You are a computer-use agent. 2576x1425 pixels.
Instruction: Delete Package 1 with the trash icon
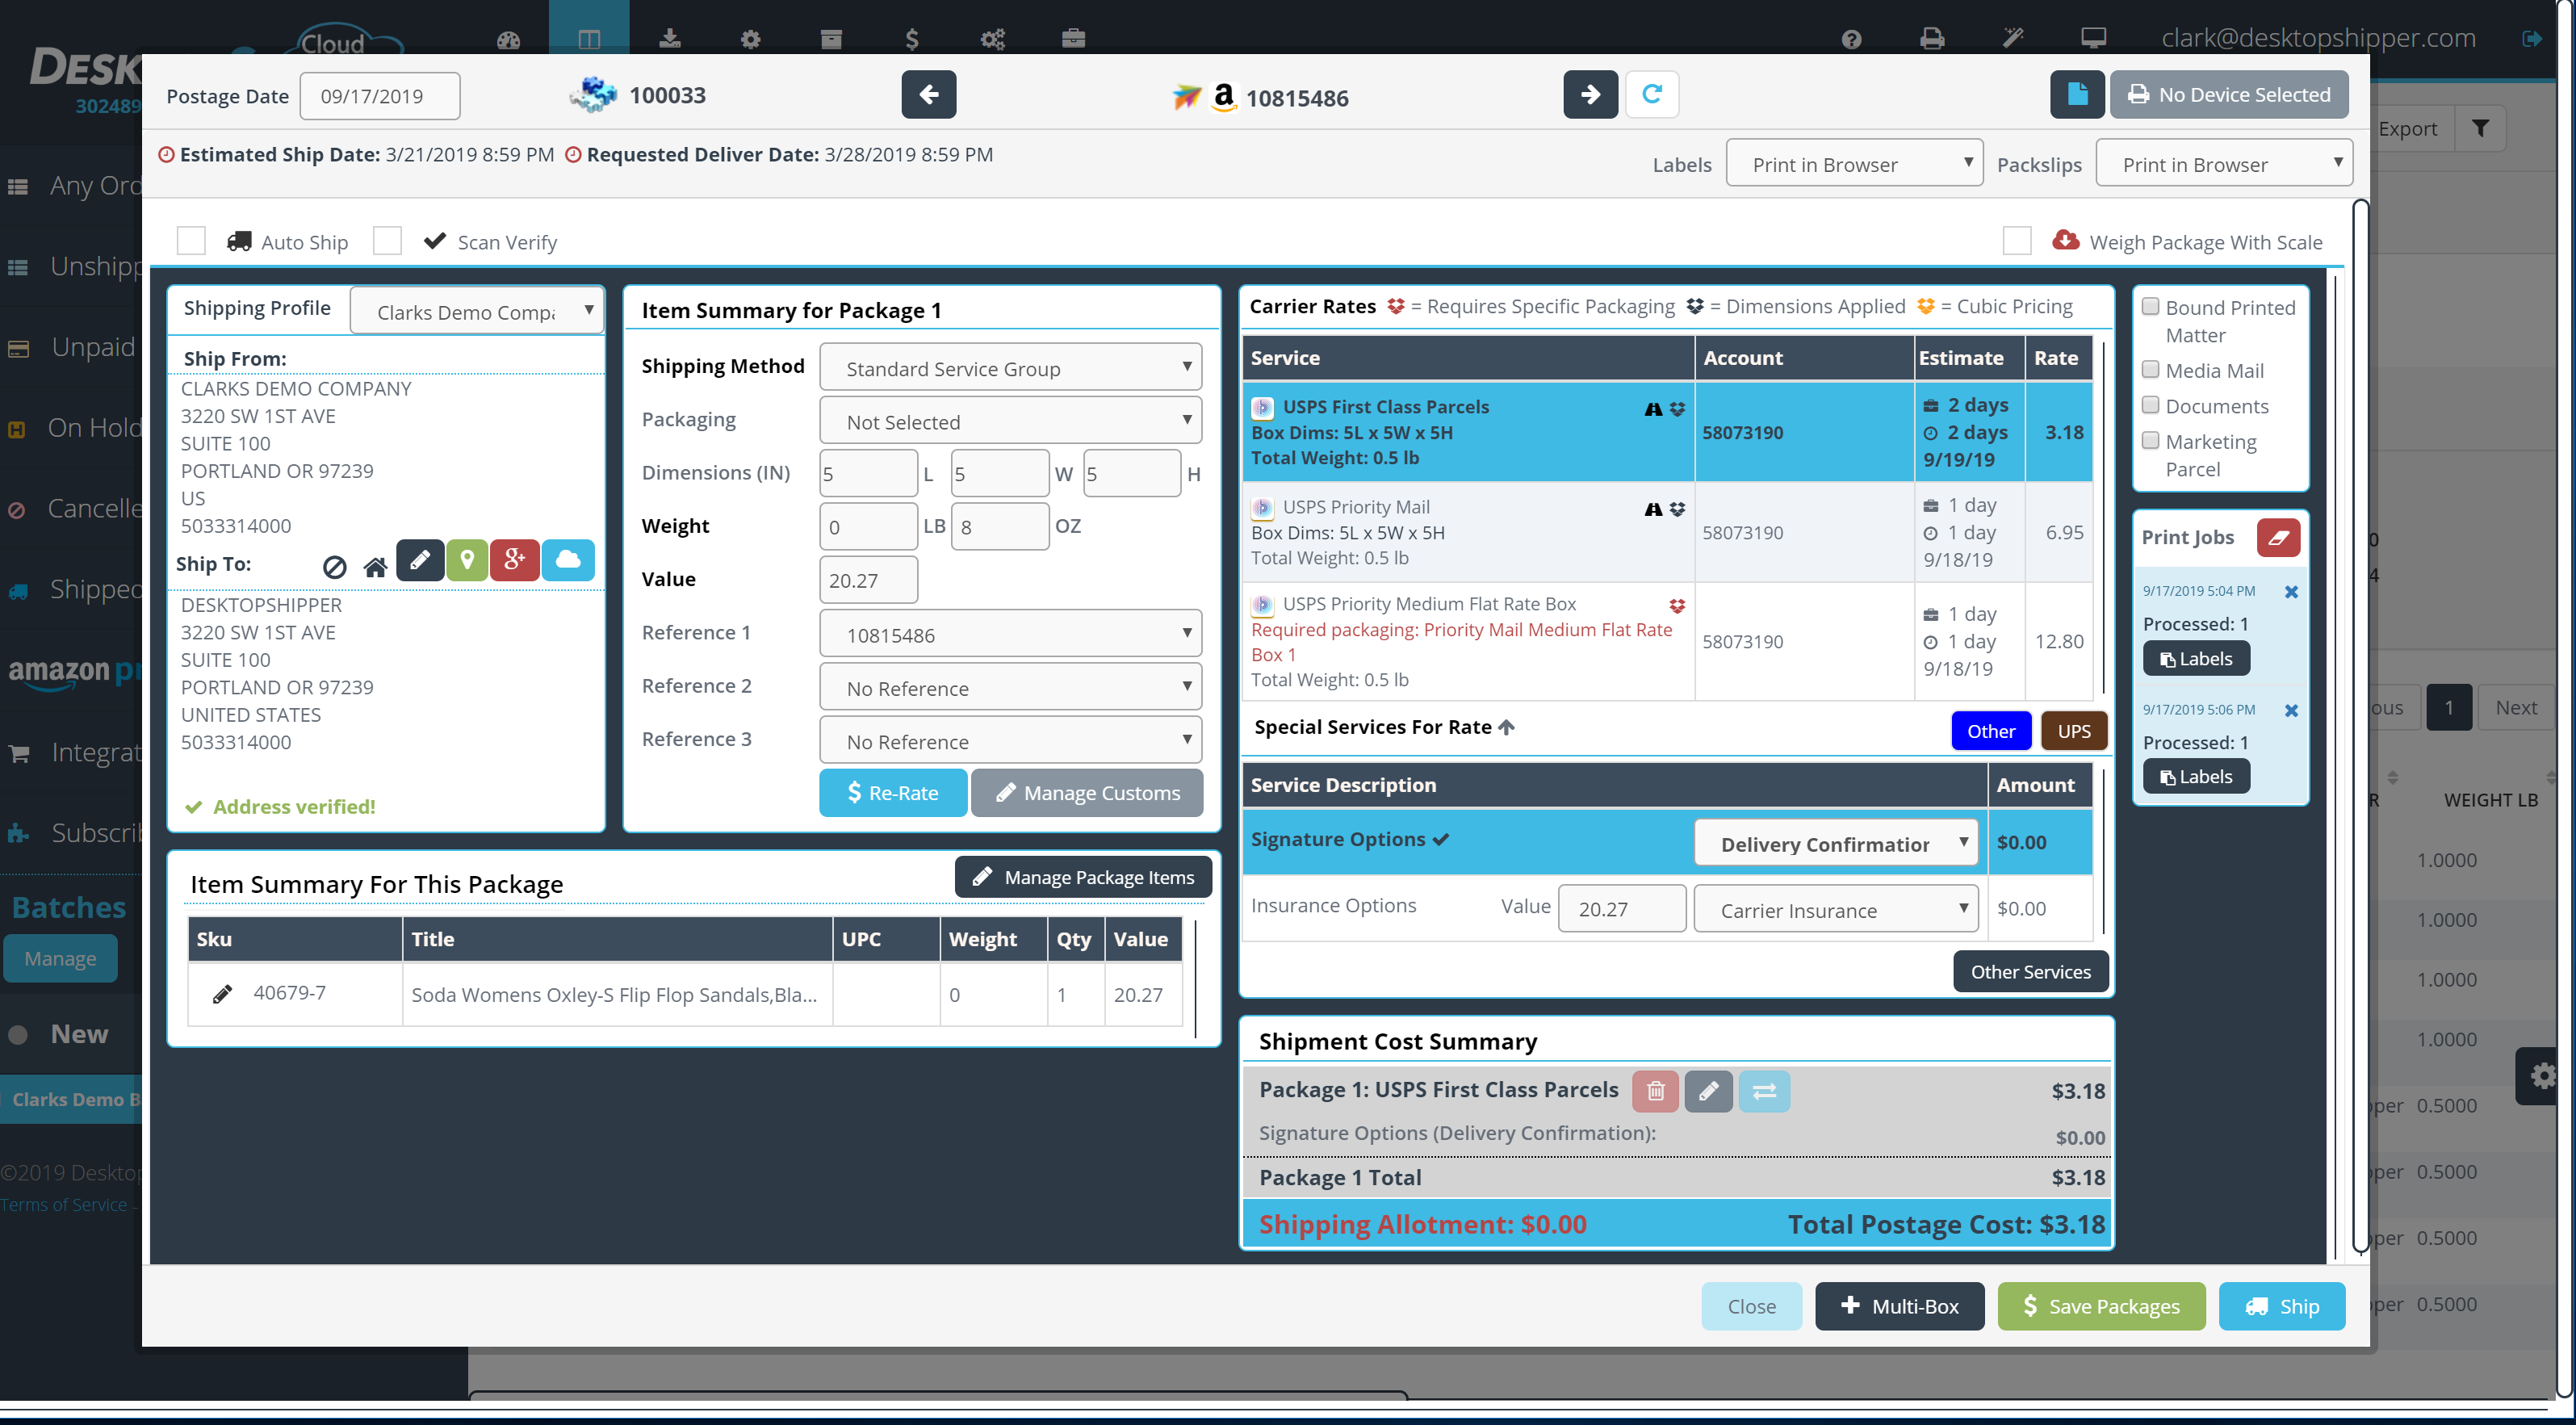point(1655,1091)
